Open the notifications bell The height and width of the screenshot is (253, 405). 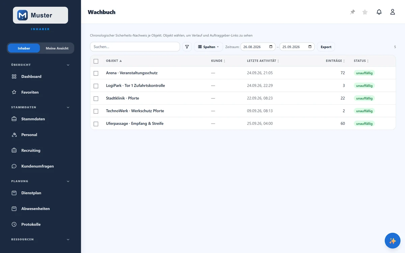[x=379, y=12]
